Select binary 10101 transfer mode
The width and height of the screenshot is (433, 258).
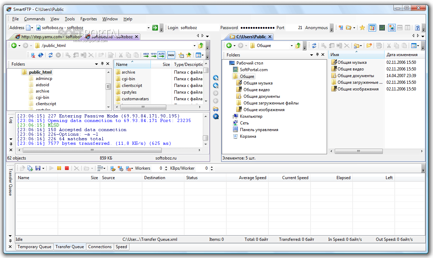(x=154, y=55)
